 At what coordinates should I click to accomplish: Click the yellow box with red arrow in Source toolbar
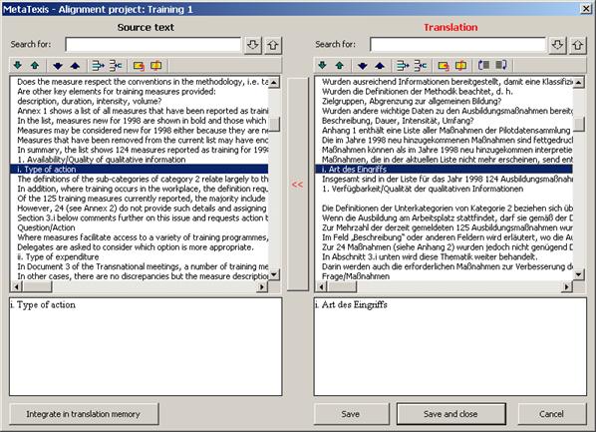point(139,66)
